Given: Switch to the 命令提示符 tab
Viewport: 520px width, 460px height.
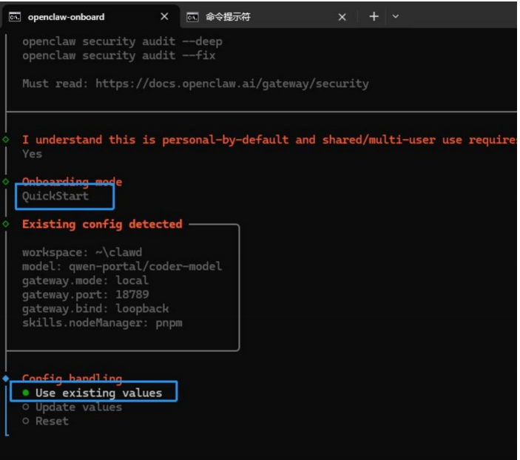Looking at the screenshot, I should (x=228, y=17).
